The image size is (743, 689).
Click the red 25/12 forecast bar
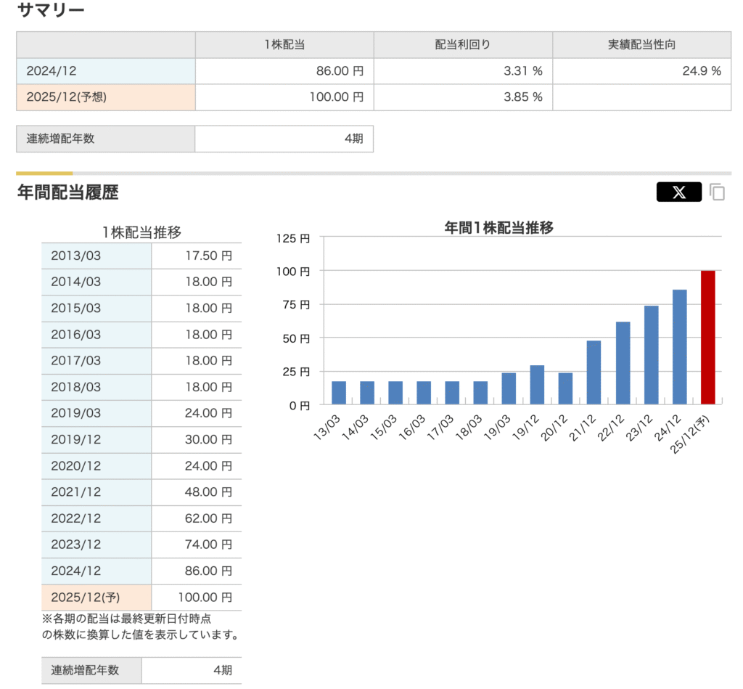click(707, 337)
